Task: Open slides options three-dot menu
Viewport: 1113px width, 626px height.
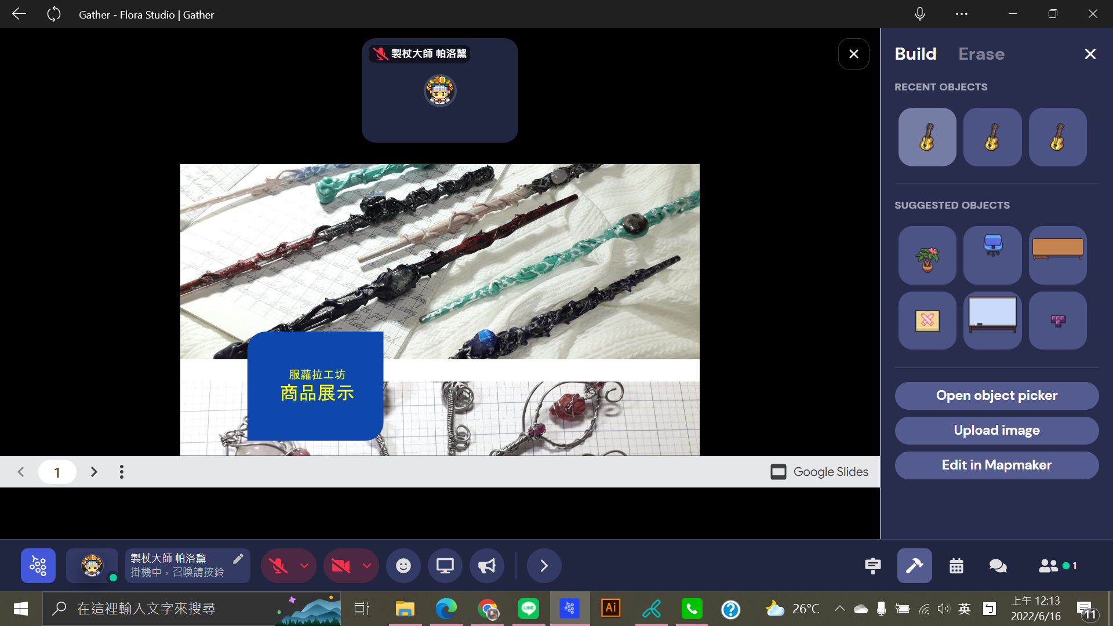Action: click(x=121, y=472)
